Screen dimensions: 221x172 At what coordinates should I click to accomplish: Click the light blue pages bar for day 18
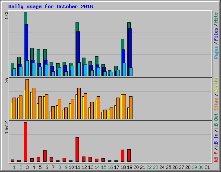pyautogui.click(x=124, y=69)
